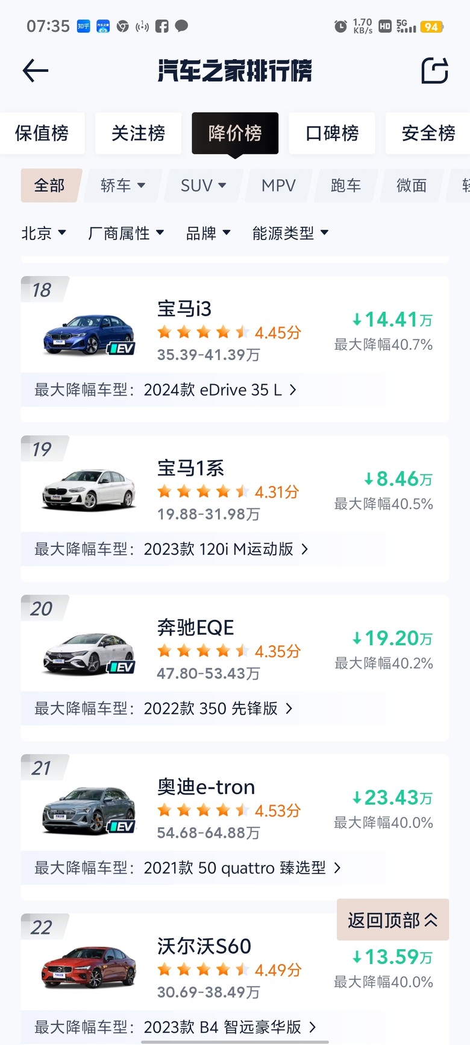The height and width of the screenshot is (1045, 470).
Task: Select the MPV category filter
Action: (x=278, y=185)
